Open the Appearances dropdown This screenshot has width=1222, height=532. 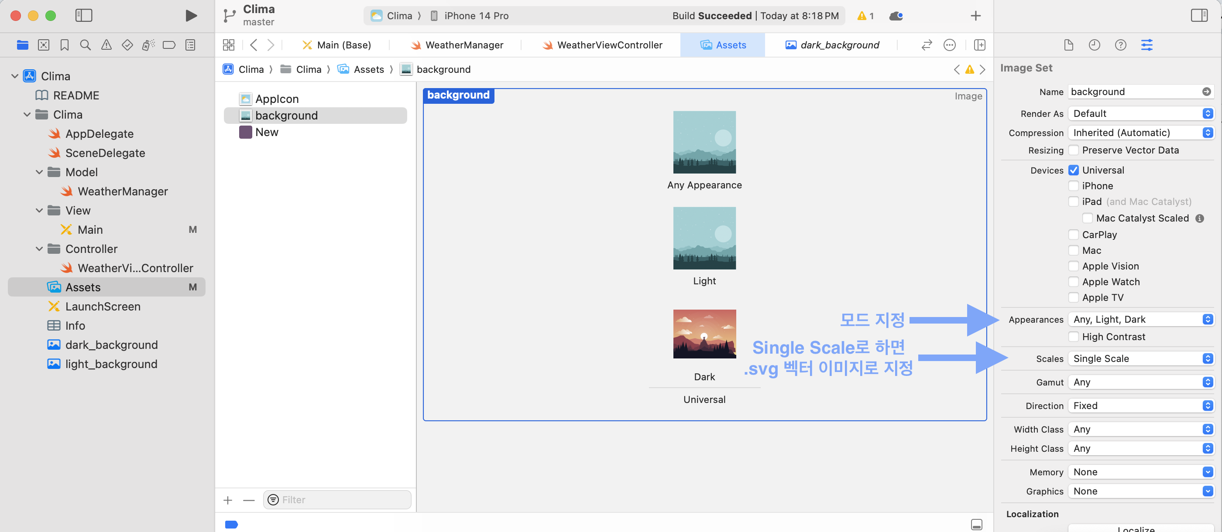click(1141, 320)
